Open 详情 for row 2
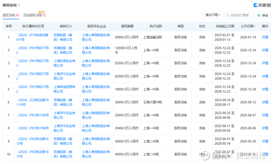Viewport: 274px width, 164px height. click(265, 50)
